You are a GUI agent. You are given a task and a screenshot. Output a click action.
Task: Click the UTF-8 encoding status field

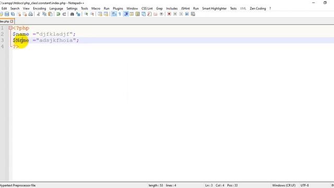[x=305, y=185]
